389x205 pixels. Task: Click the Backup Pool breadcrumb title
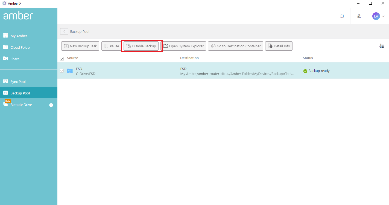(x=80, y=31)
